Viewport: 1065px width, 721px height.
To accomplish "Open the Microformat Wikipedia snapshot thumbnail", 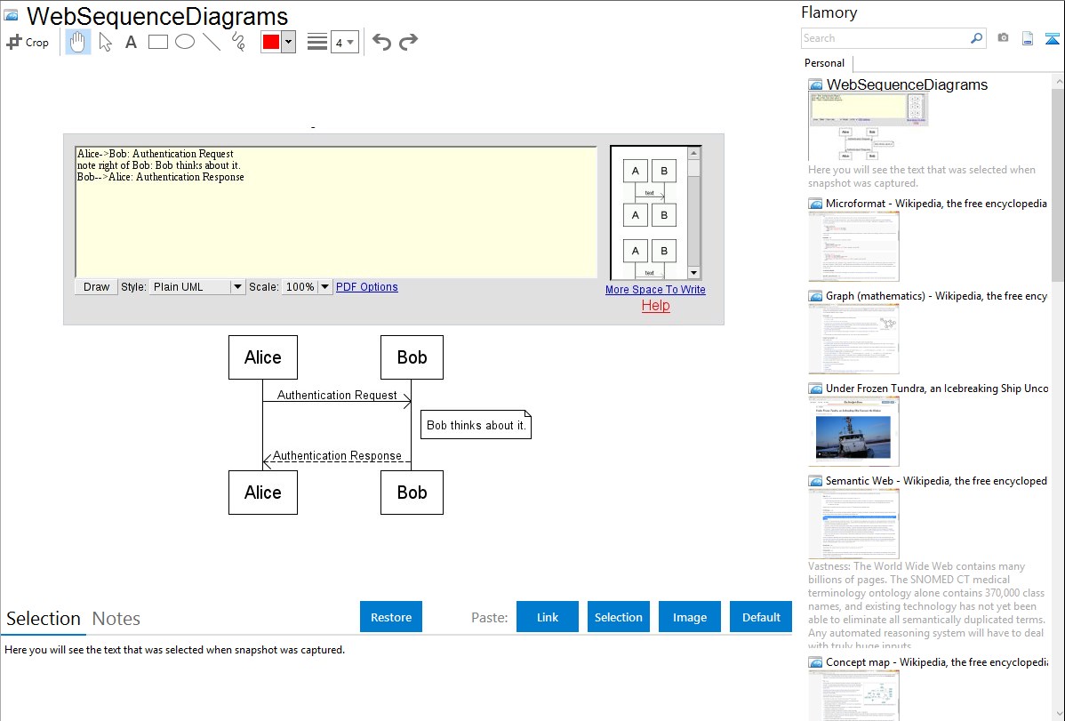I will 853,246.
